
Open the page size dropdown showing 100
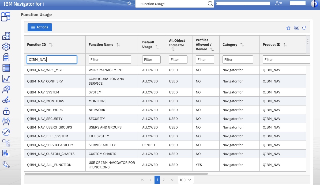tap(186, 180)
